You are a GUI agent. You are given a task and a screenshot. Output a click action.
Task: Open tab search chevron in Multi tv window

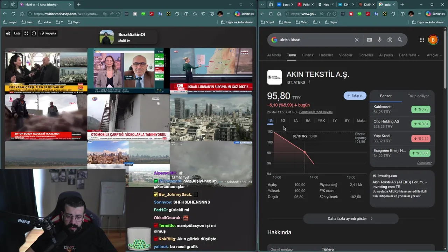pos(5,5)
